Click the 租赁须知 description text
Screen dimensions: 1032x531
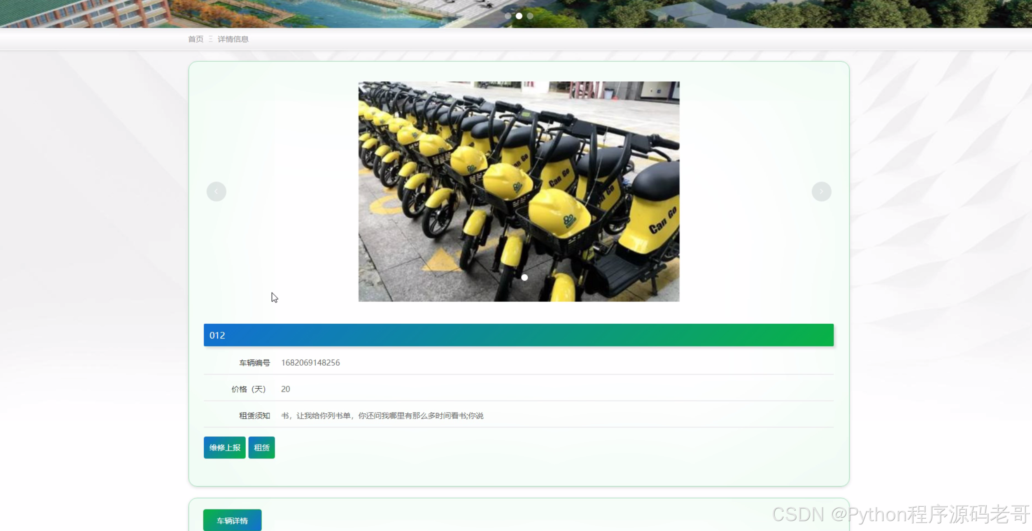click(382, 416)
